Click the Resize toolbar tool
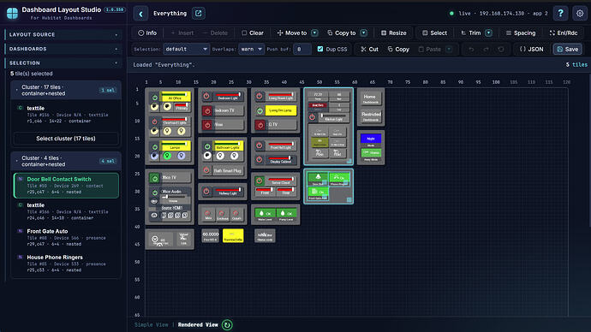This screenshot has width=591, height=332. coord(393,33)
